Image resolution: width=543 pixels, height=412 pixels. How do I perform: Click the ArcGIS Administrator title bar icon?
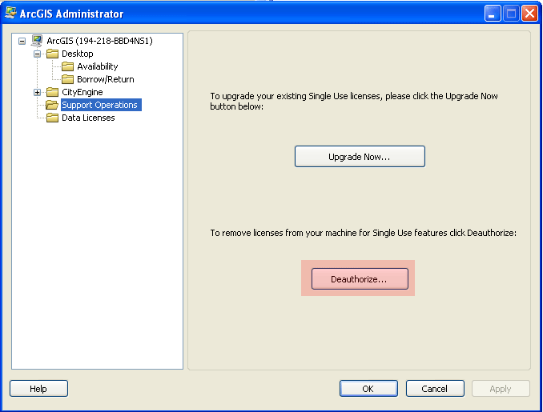10,13
